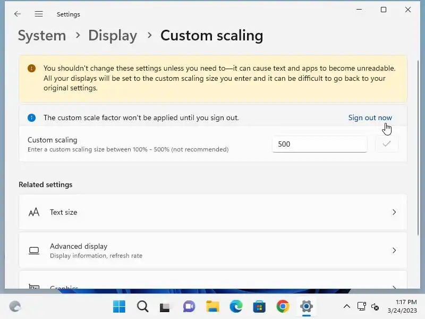This screenshot has width=425, height=319.
Task: Click the custom scaling input field
Action: click(319, 144)
